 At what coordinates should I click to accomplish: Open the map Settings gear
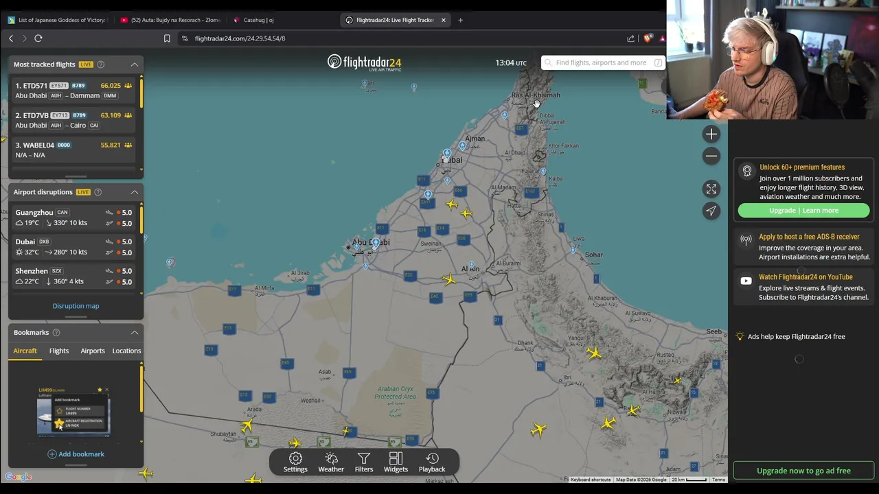point(295,462)
